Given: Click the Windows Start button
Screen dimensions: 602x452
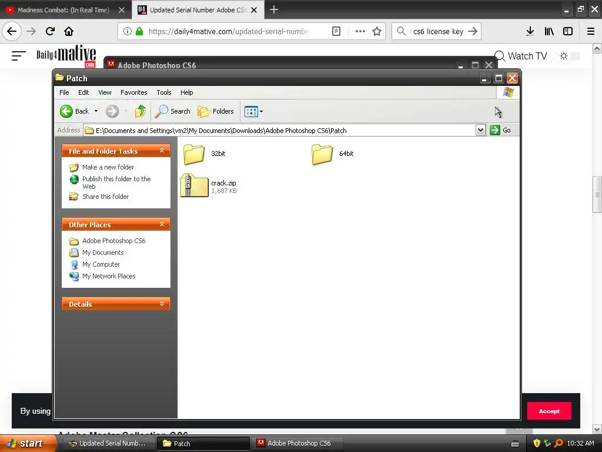Looking at the screenshot, I should (28, 444).
